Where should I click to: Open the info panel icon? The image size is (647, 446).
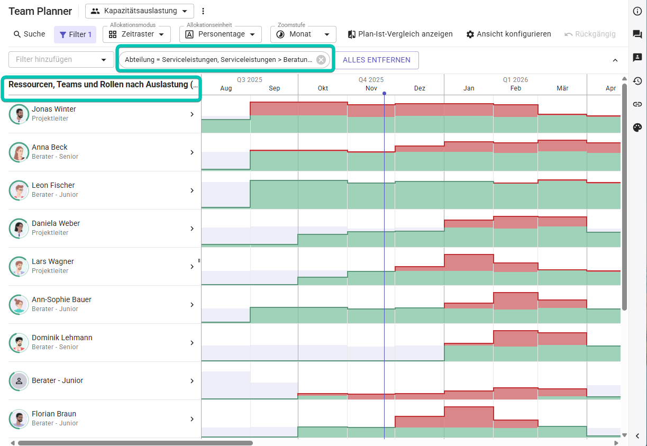(x=637, y=11)
